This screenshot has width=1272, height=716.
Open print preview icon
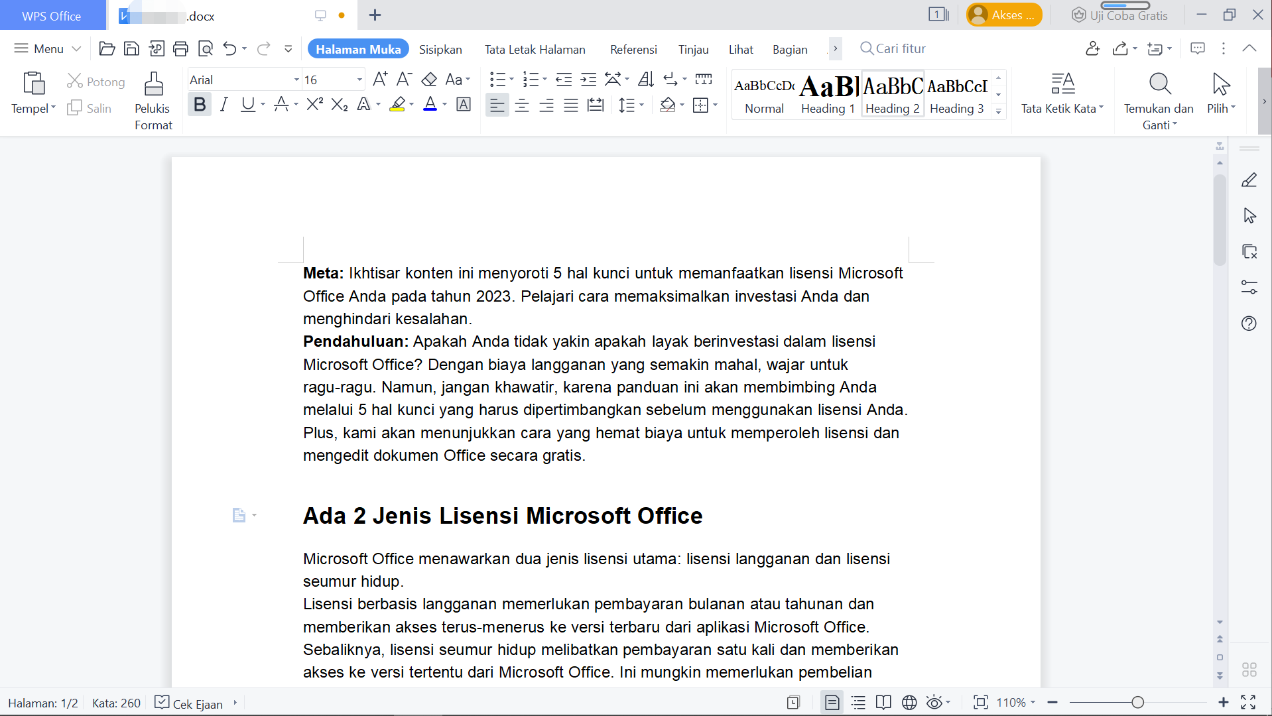[x=206, y=48]
